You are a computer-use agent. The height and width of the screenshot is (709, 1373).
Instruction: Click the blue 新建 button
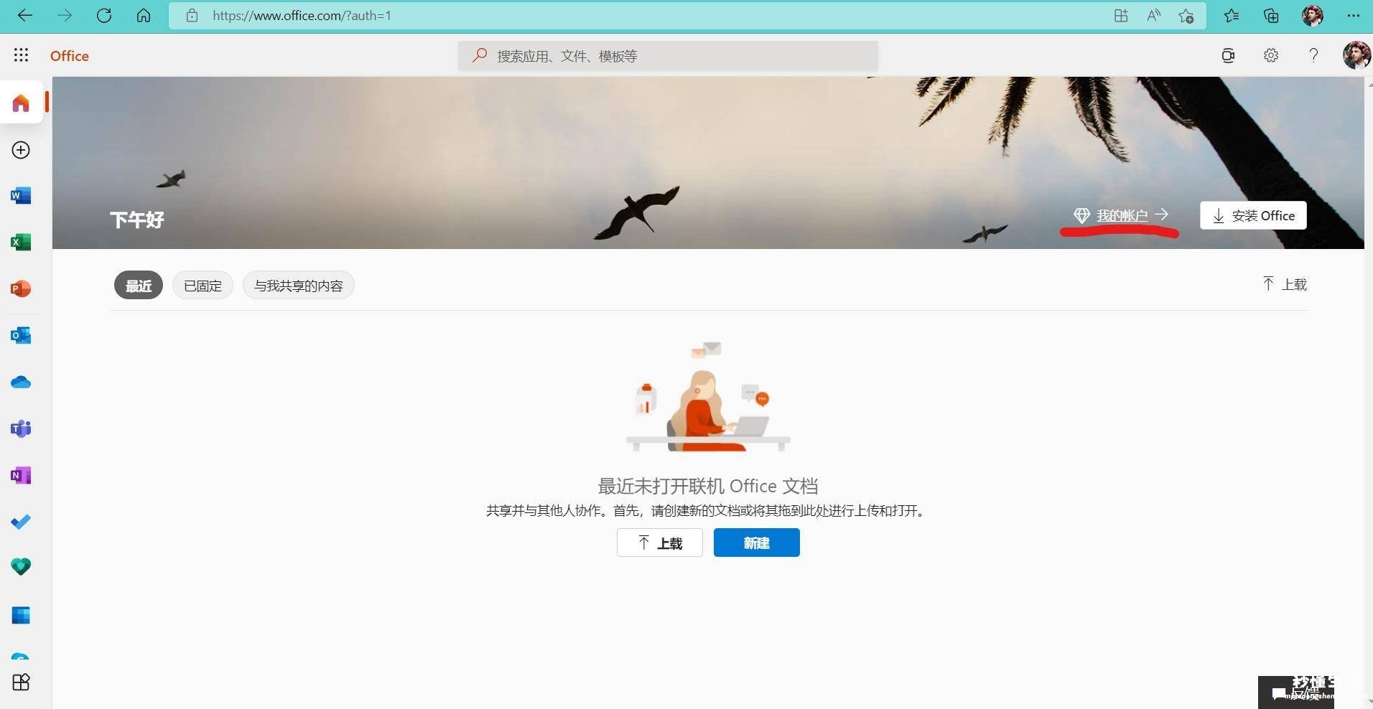click(756, 543)
